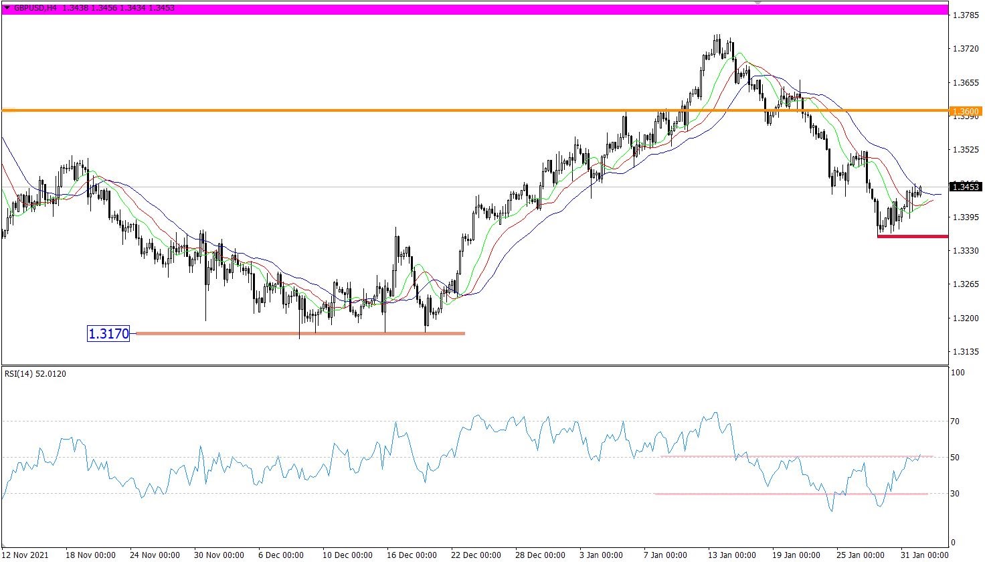Click the 10 Dec 00:00 time label
The width and height of the screenshot is (985, 562).
point(347,555)
